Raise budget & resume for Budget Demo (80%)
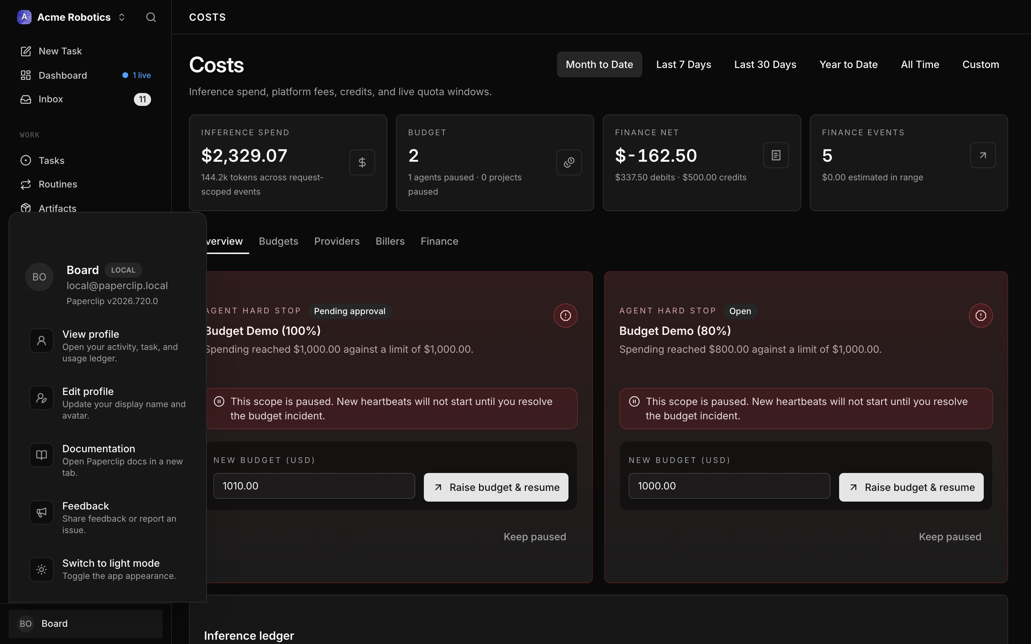 click(x=911, y=487)
